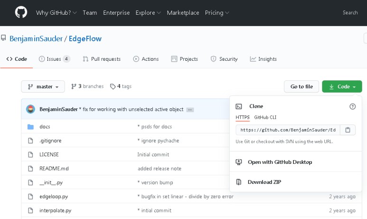This screenshot has height=219, width=367.
Task: Select the Code tab
Action: point(17,59)
